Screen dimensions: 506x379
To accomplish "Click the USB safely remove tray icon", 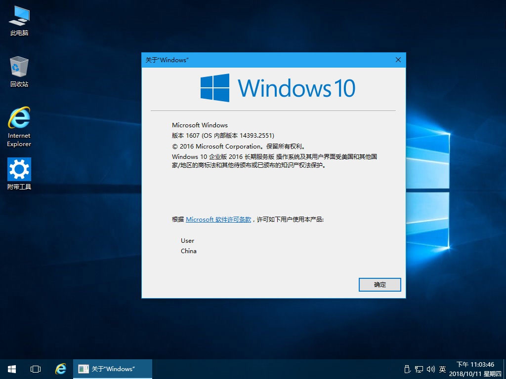I will point(407,369).
